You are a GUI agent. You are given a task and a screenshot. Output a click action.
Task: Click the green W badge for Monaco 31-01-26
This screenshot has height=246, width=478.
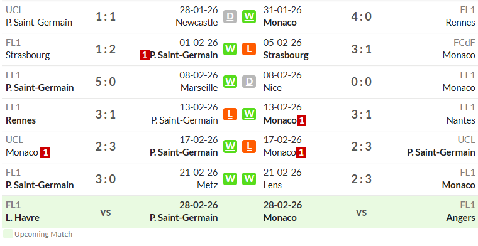point(249,16)
